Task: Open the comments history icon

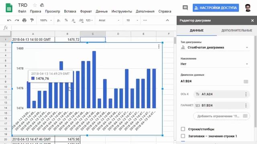Action: tap(185, 8)
